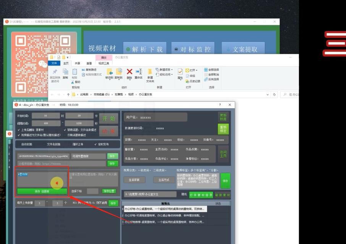Click the red X Delete icon

tap(129, 72)
